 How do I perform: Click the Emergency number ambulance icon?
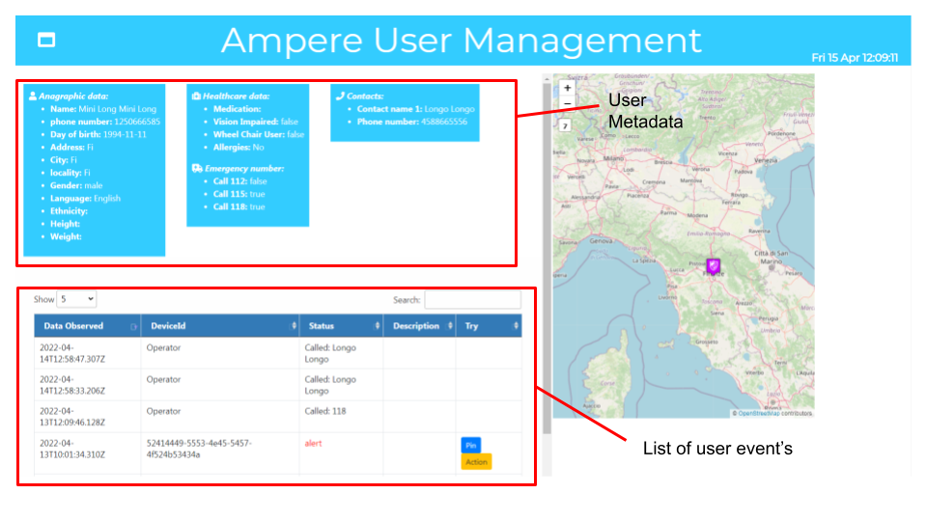pyautogui.click(x=197, y=168)
